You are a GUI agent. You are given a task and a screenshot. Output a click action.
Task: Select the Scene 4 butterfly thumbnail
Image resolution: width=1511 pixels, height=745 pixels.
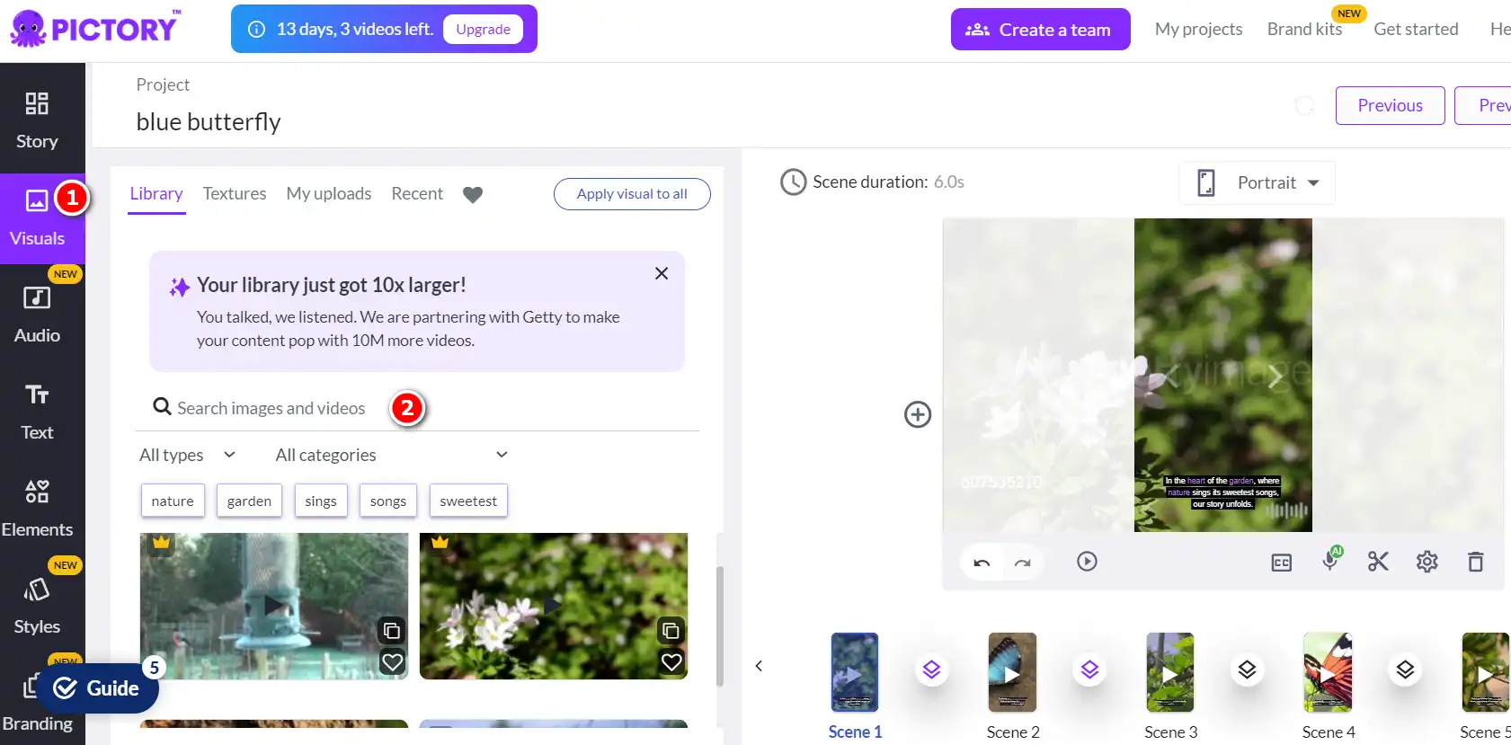[x=1328, y=672]
